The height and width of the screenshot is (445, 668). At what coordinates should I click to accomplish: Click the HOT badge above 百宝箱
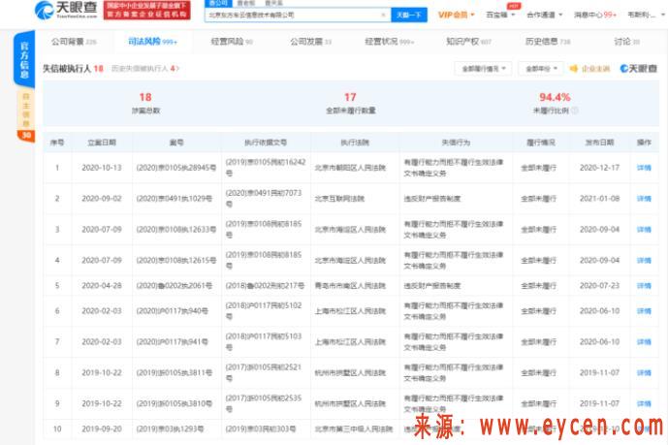[x=513, y=6]
